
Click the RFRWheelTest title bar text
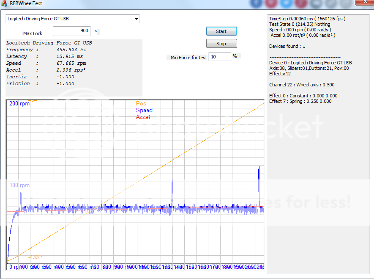click(x=26, y=3)
